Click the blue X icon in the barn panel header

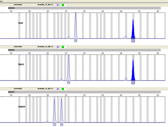point(58,47)
